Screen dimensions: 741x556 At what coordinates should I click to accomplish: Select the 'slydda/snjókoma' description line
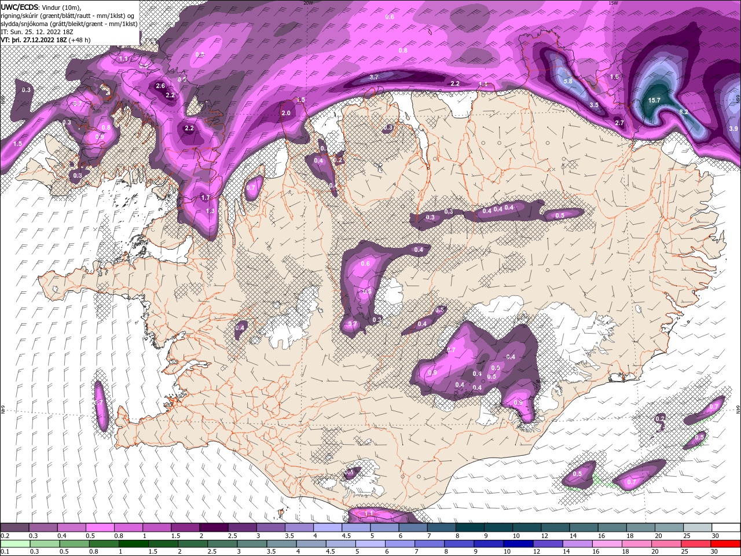[x=69, y=24]
